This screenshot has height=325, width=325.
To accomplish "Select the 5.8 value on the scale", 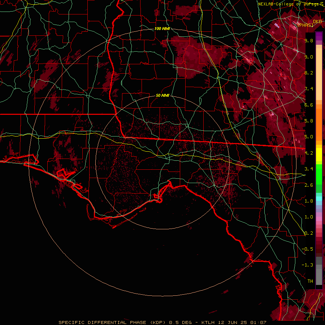I will coord(309,121).
